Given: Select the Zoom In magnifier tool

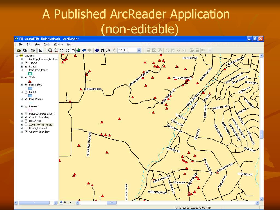Looking at the screenshot, I should [x=50, y=50].
